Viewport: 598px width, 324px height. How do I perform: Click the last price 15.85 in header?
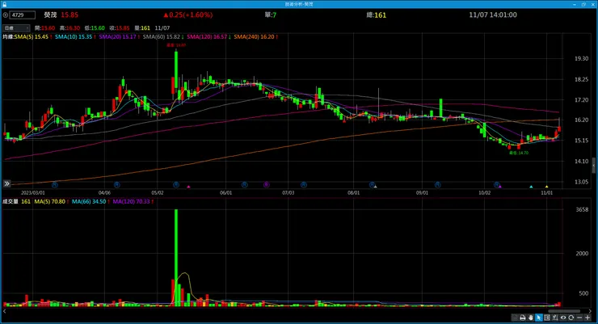pyautogui.click(x=69, y=15)
